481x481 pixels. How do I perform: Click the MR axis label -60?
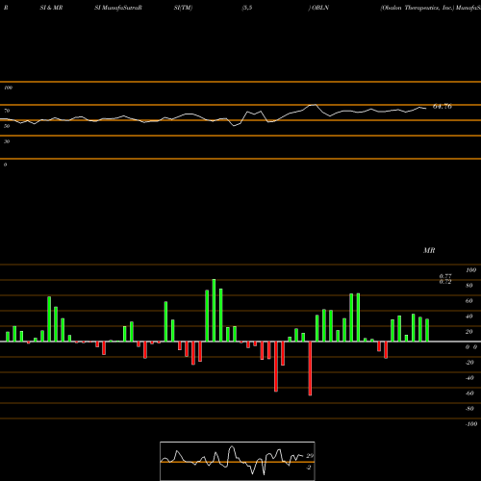click(x=469, y=393)
